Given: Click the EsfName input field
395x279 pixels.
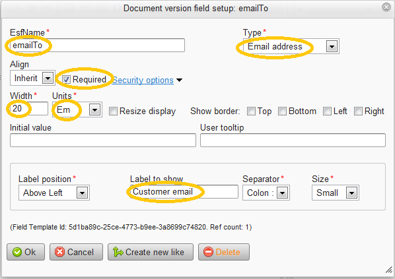Looking at the screenshot, I should pyautogui.click(x=97, y=46).
